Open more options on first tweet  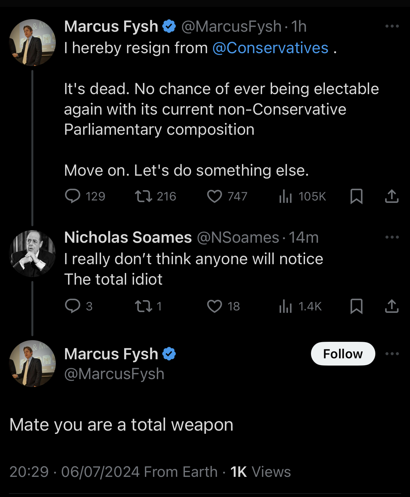pos(392,26)
